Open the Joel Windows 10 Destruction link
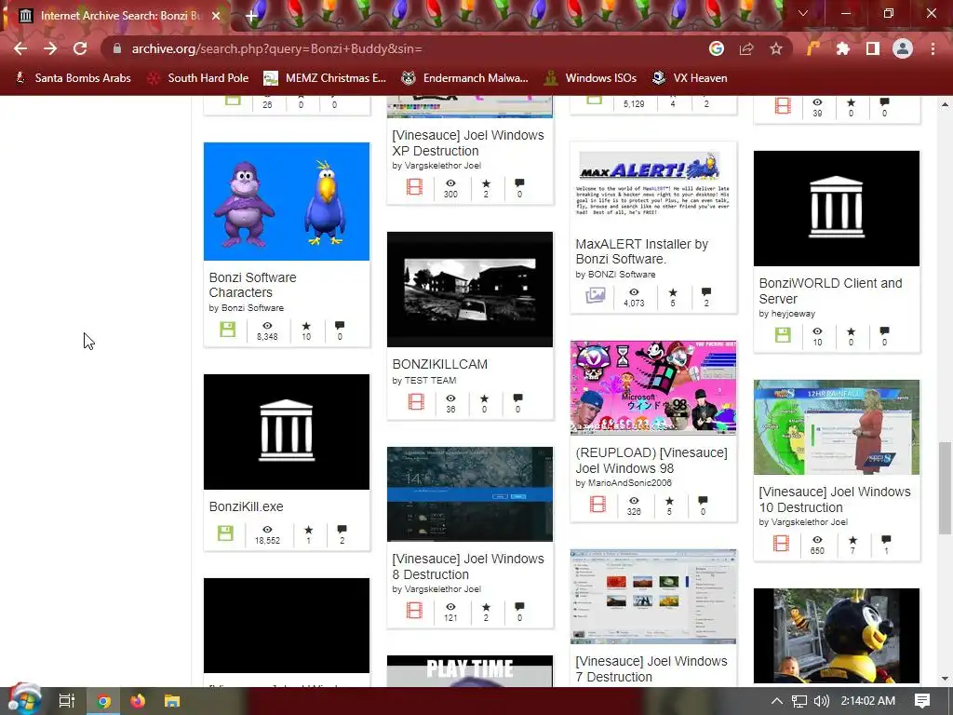The width and height of the screenshot is (953, 715). tap(835, 499)
